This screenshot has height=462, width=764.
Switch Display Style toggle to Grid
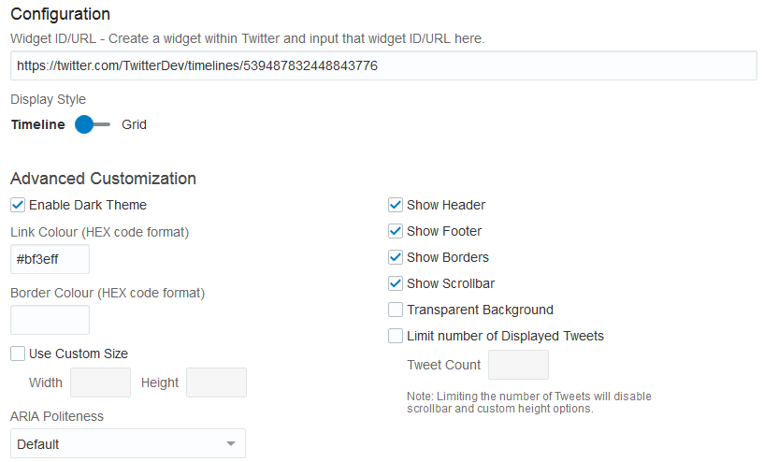[x=93, y=124]
